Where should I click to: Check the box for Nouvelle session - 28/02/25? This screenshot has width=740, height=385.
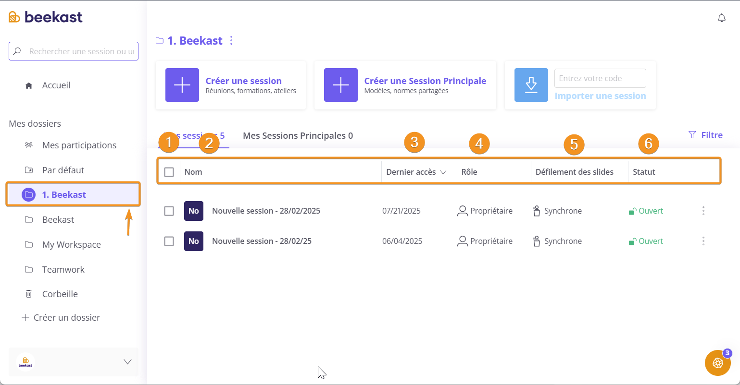pyautogui.click(x=169, y=241)
